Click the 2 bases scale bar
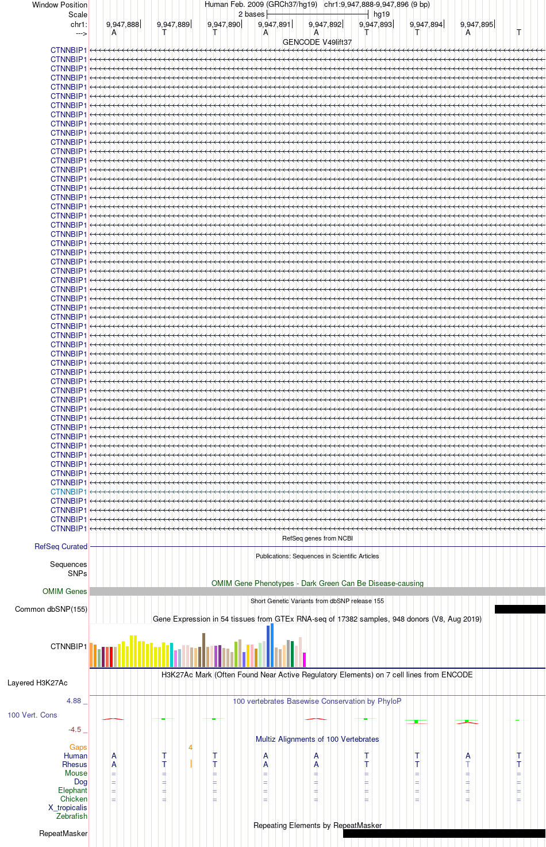 coord(317,14)
